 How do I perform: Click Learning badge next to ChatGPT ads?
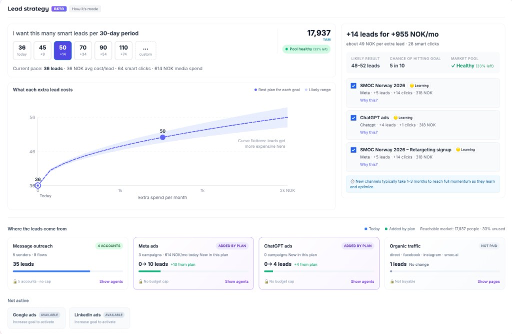[403, 118]
